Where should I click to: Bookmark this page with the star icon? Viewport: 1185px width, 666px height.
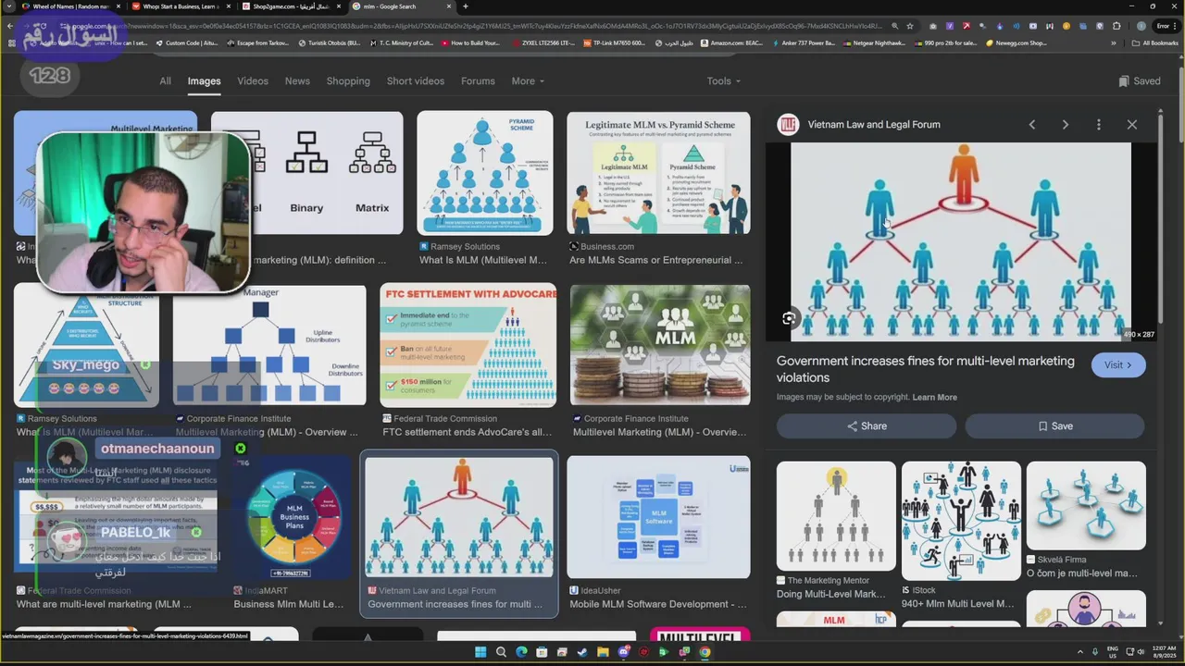[x=910, y=26]
